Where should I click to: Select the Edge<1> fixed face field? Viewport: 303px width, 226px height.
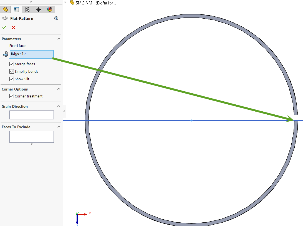32,54
